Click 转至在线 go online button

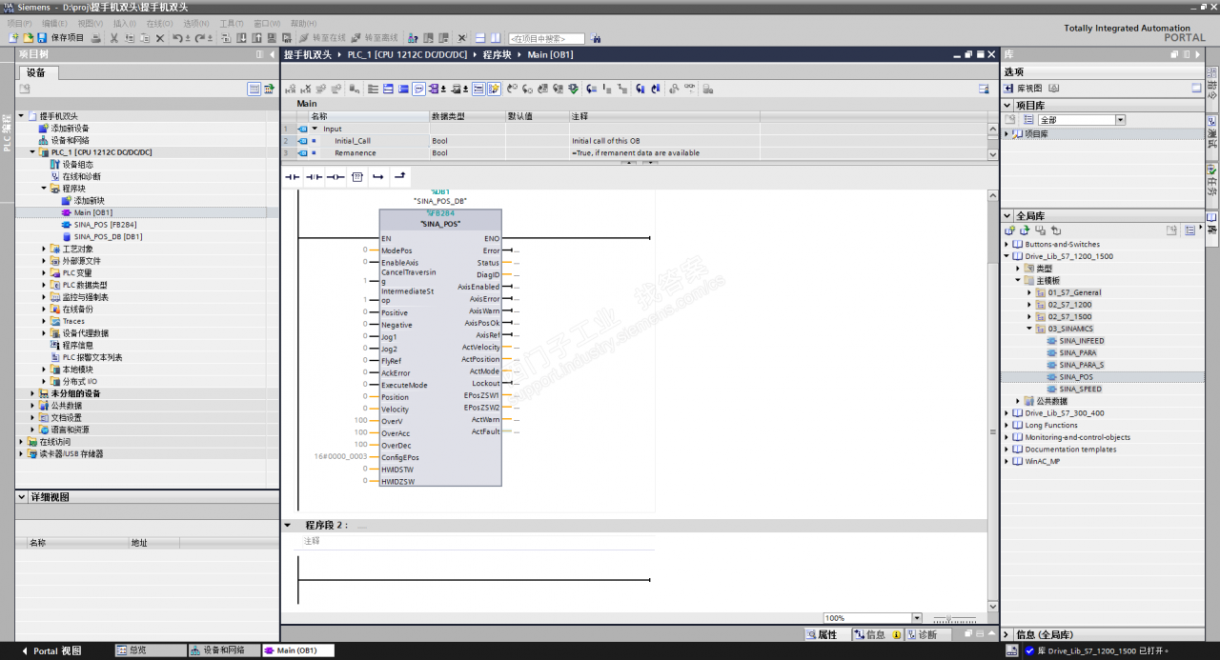pyautogui.click(x=322, y=38)
